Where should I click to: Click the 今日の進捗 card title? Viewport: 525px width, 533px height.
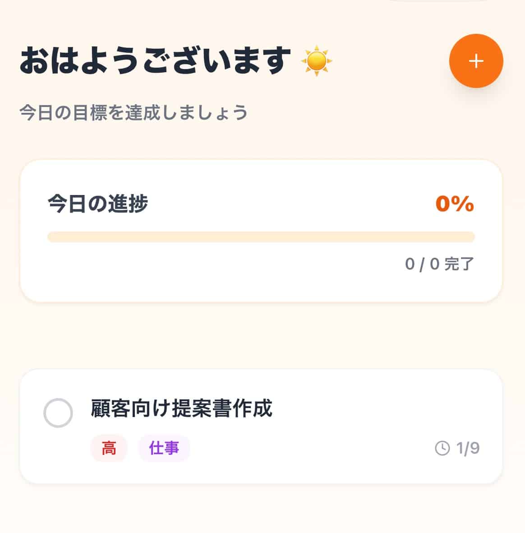pyautogui.click(x=98, y=204)
